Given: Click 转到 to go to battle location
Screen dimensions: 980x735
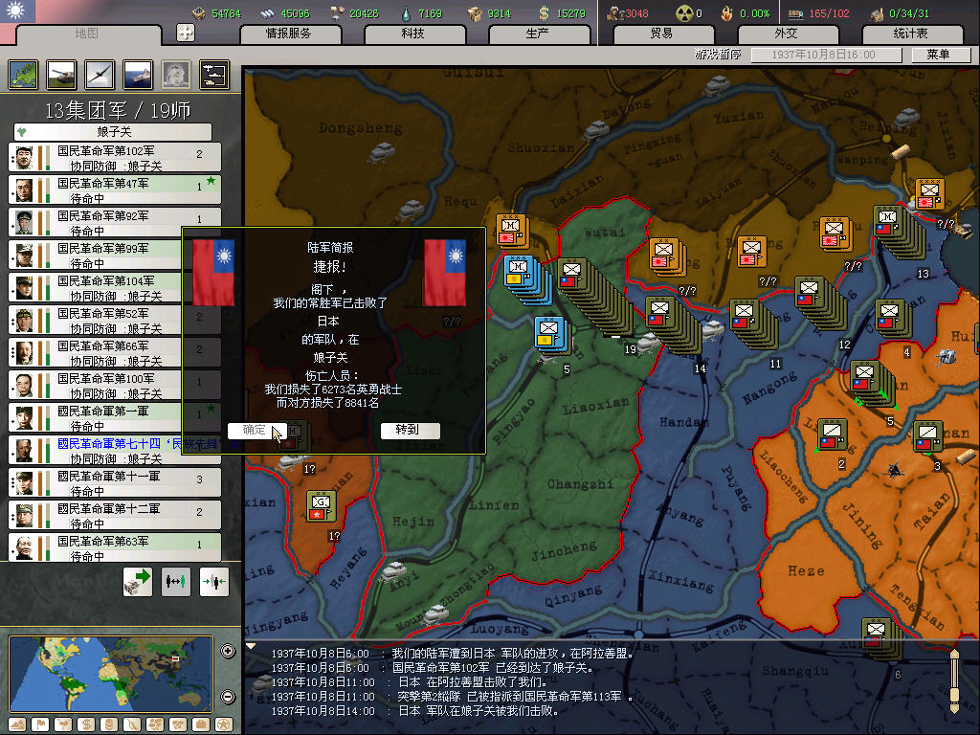Looking at the screenshot, I should click(407, 431).
